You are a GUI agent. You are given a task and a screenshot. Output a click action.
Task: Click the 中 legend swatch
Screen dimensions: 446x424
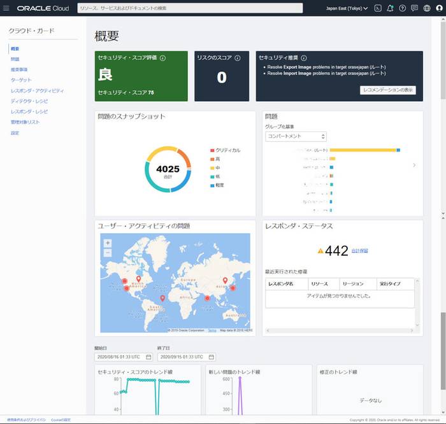[212, 168]
